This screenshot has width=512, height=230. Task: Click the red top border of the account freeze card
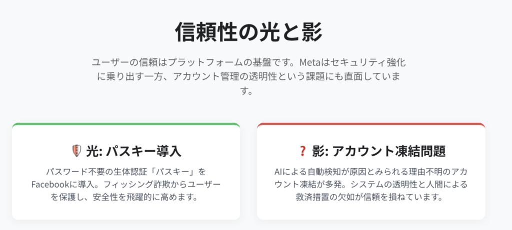pyautogui.click(x=371, y=124)
